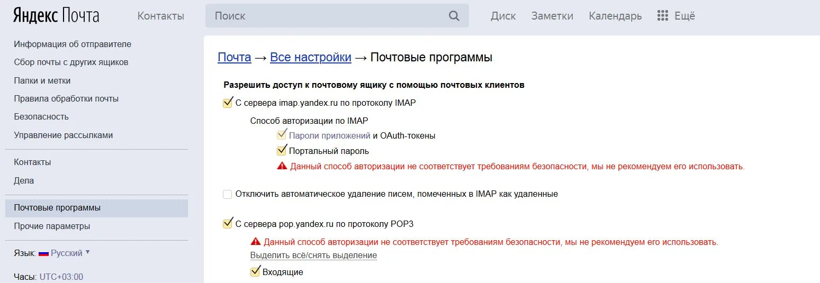The height and width of the screenshot is (283, 820).
Task: Go to Папки и метки settings
Action: pyautogui.click(x=42, y=80)
